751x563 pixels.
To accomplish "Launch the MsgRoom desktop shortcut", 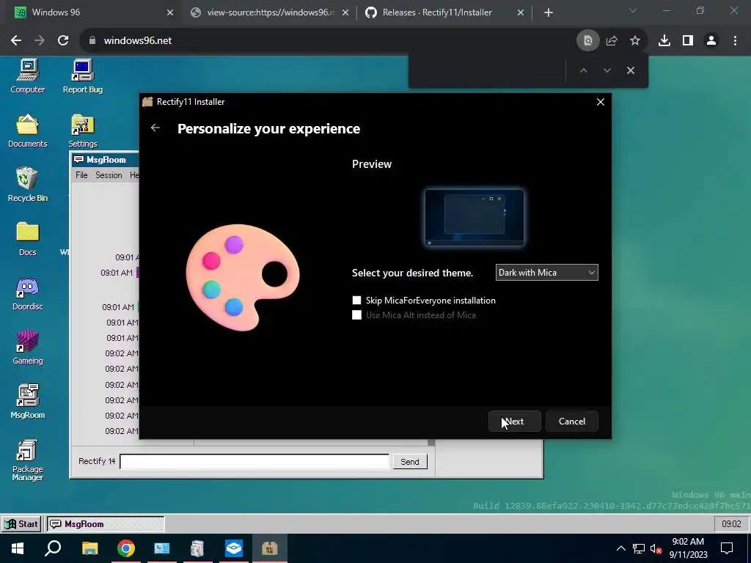I will pos(27,402).
